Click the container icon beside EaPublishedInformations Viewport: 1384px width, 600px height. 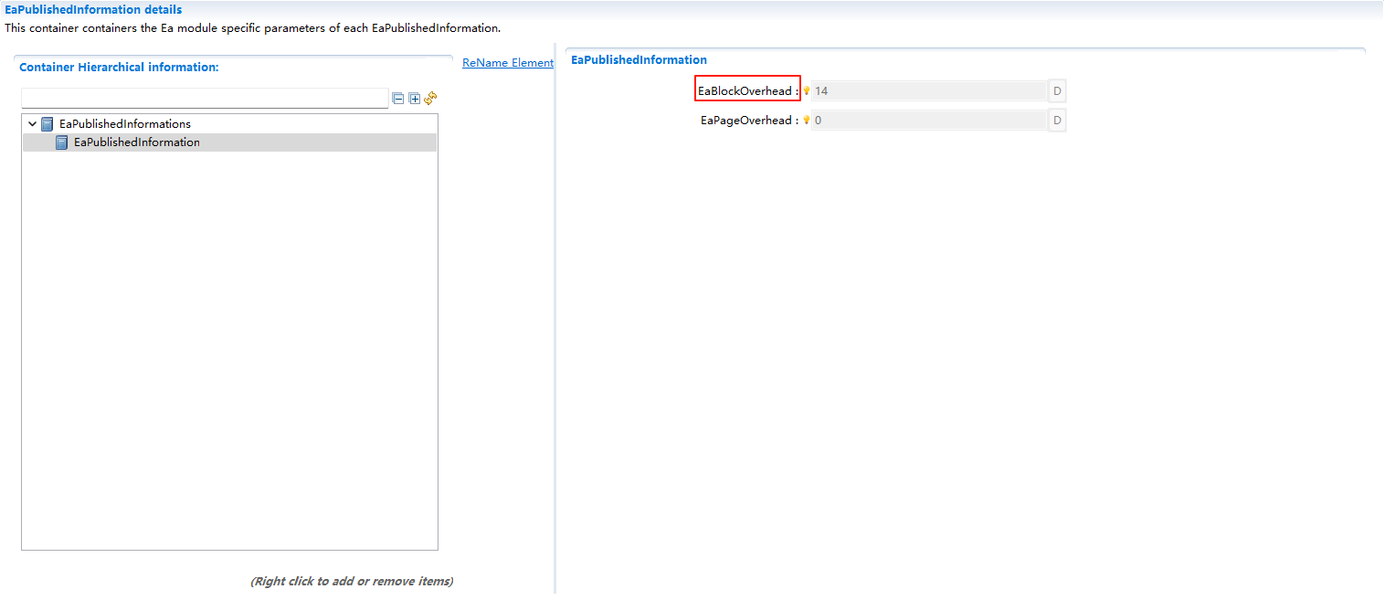pyautogui.click(x=47, y=123)
